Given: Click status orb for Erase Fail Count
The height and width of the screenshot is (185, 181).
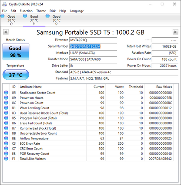Looking at the screenshot, I should click(x=6, y=123).
